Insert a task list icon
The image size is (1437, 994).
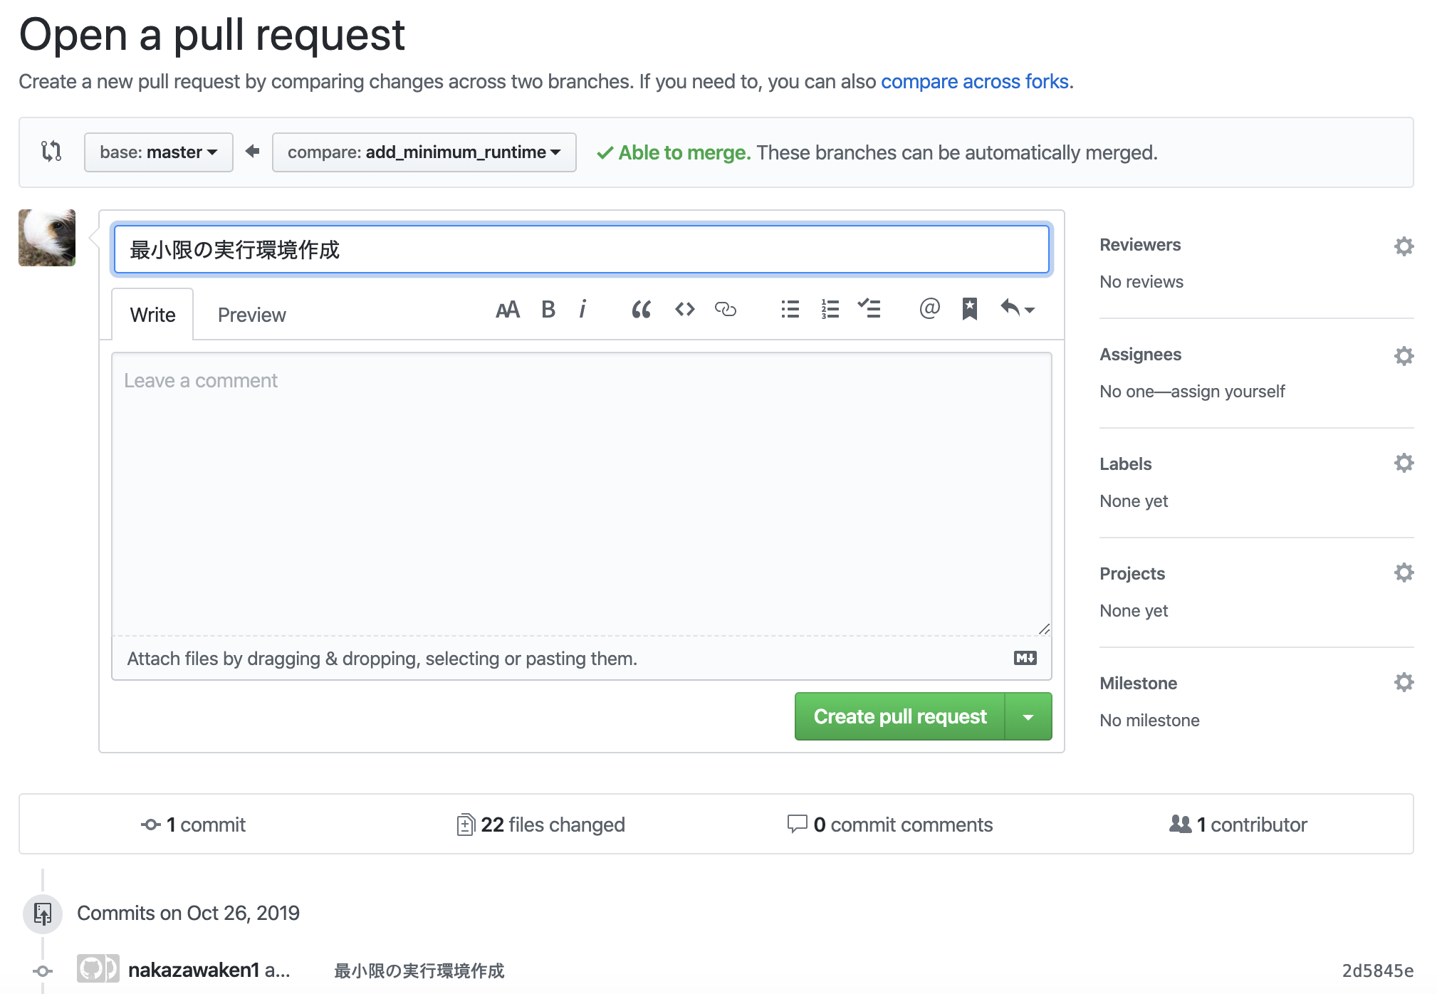point(870,309)
